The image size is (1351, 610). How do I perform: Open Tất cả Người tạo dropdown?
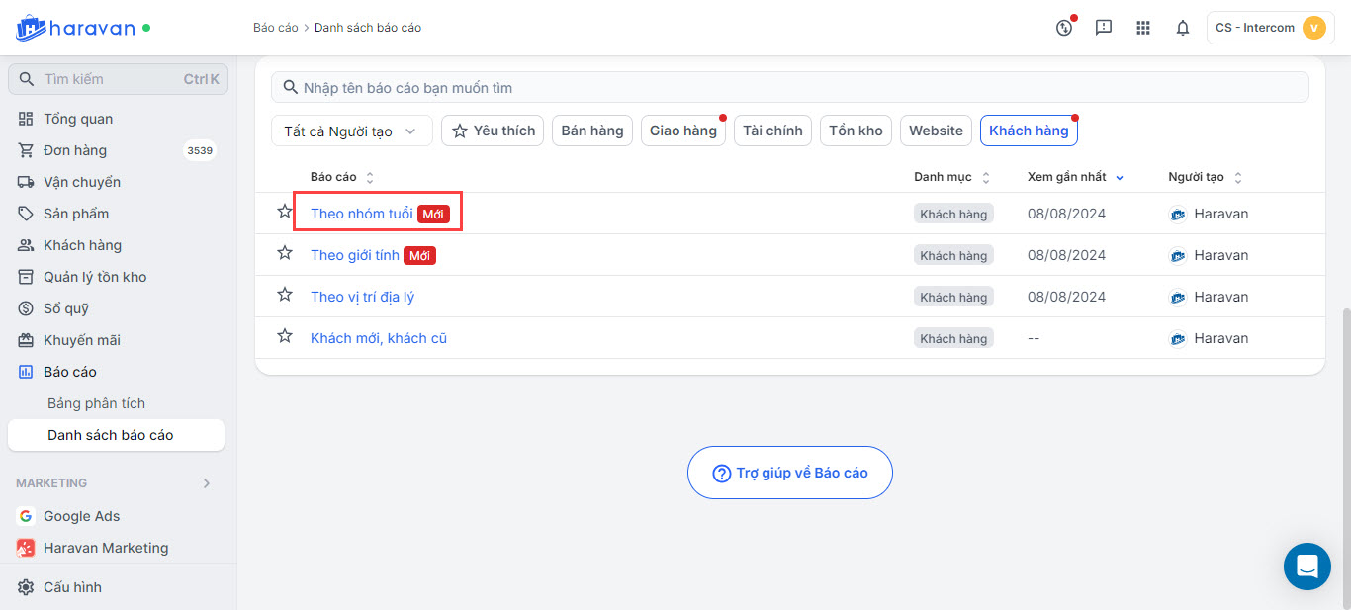pyautogui.click(x=351, y=131)
